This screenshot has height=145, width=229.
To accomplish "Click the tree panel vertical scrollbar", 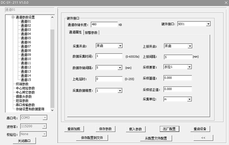I will 52,65.
